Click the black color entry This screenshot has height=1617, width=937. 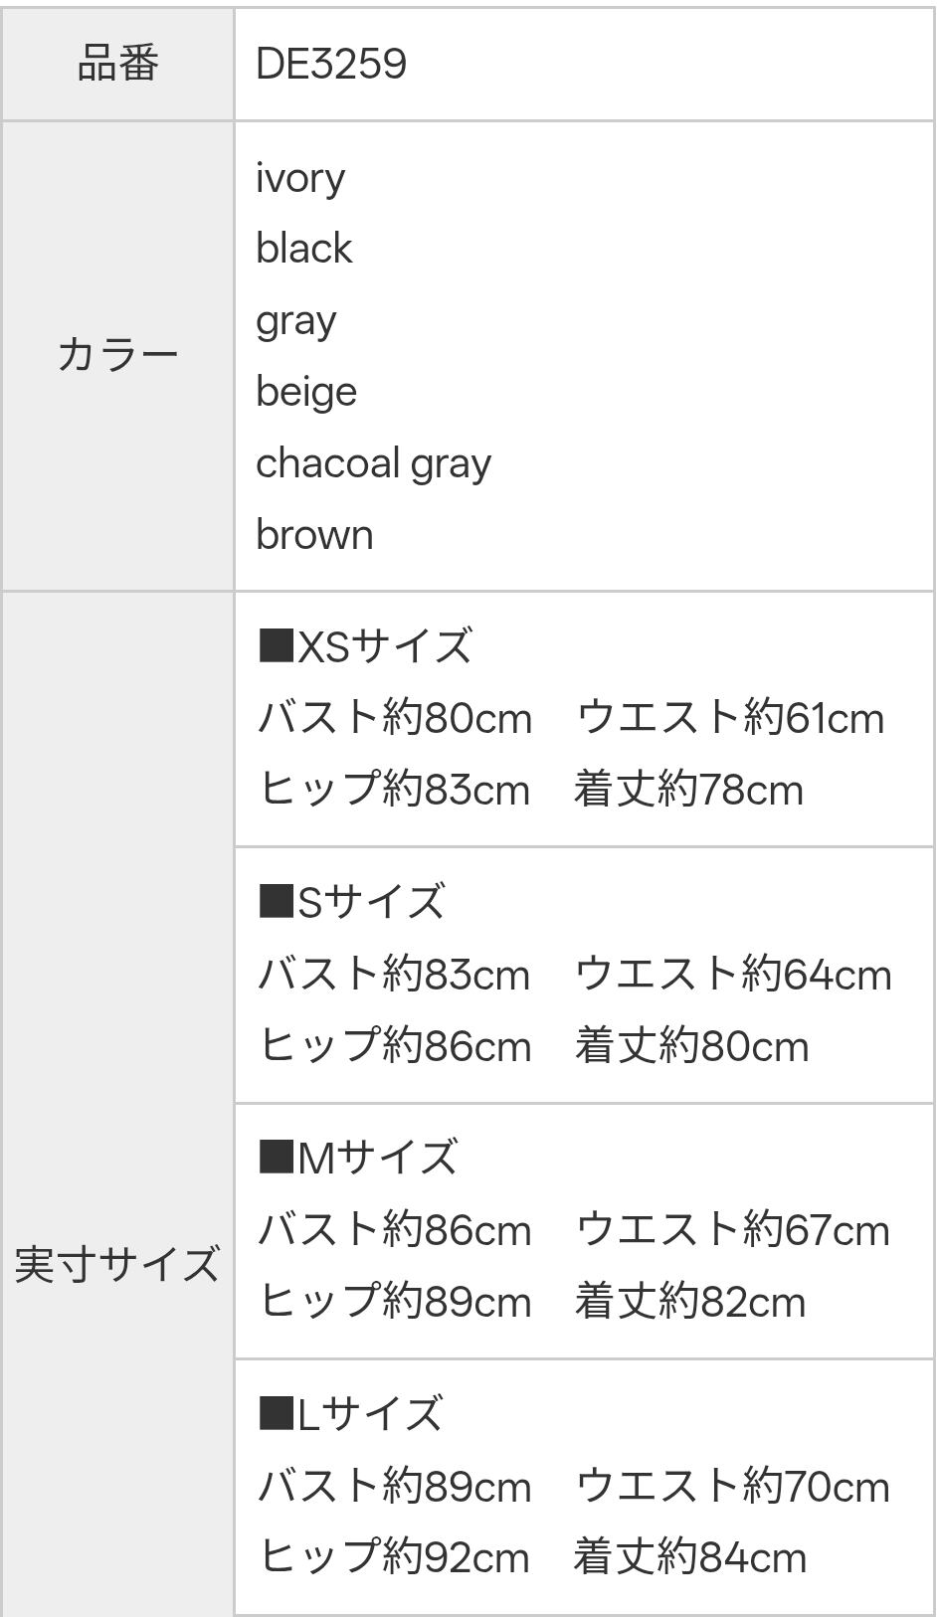pyautogui.click(x=303, y=249)
